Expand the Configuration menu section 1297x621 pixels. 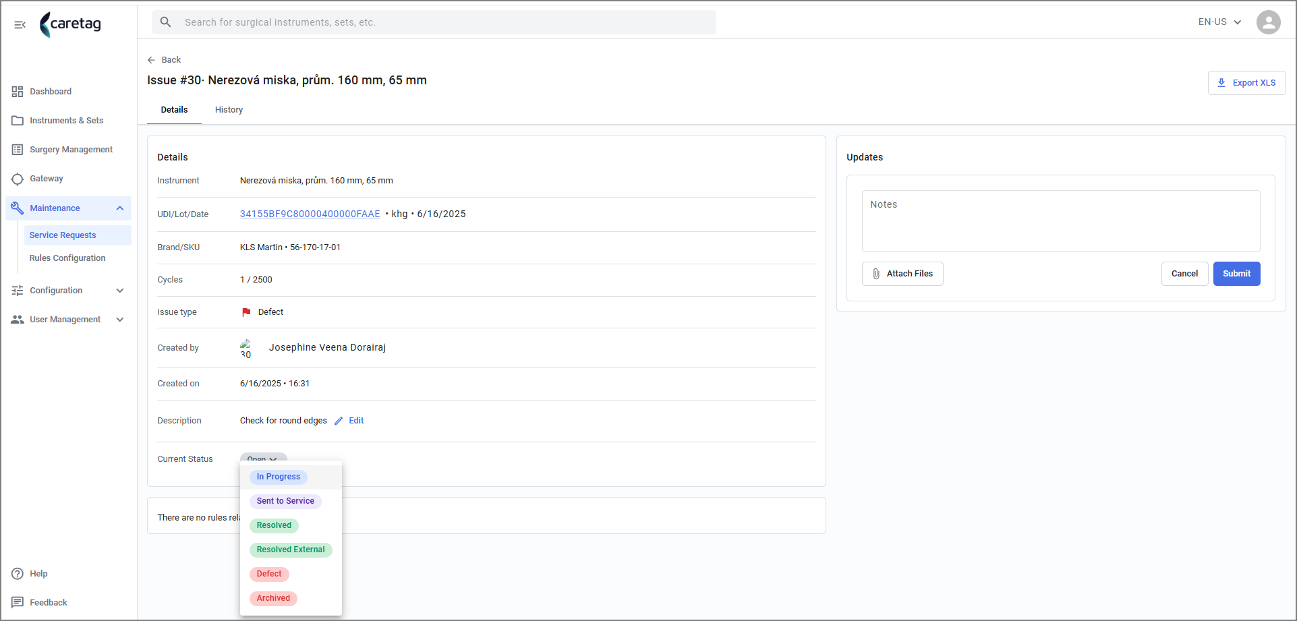120,291
